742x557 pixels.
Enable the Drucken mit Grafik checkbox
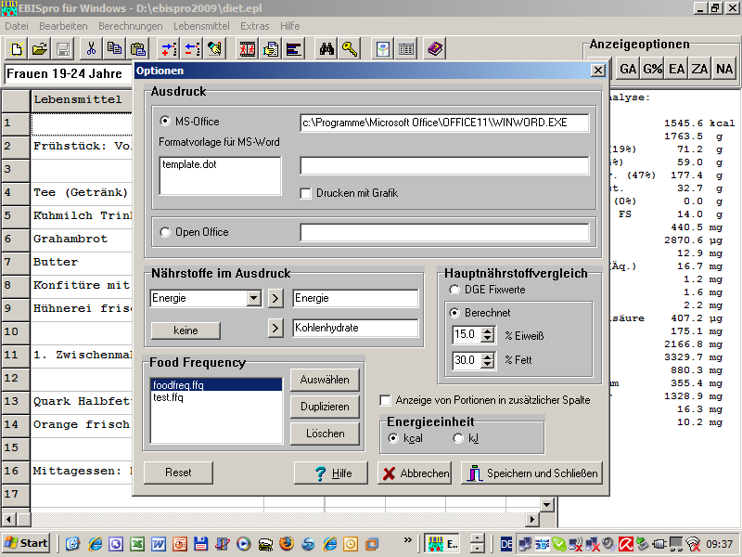click(x=306, y=193)
